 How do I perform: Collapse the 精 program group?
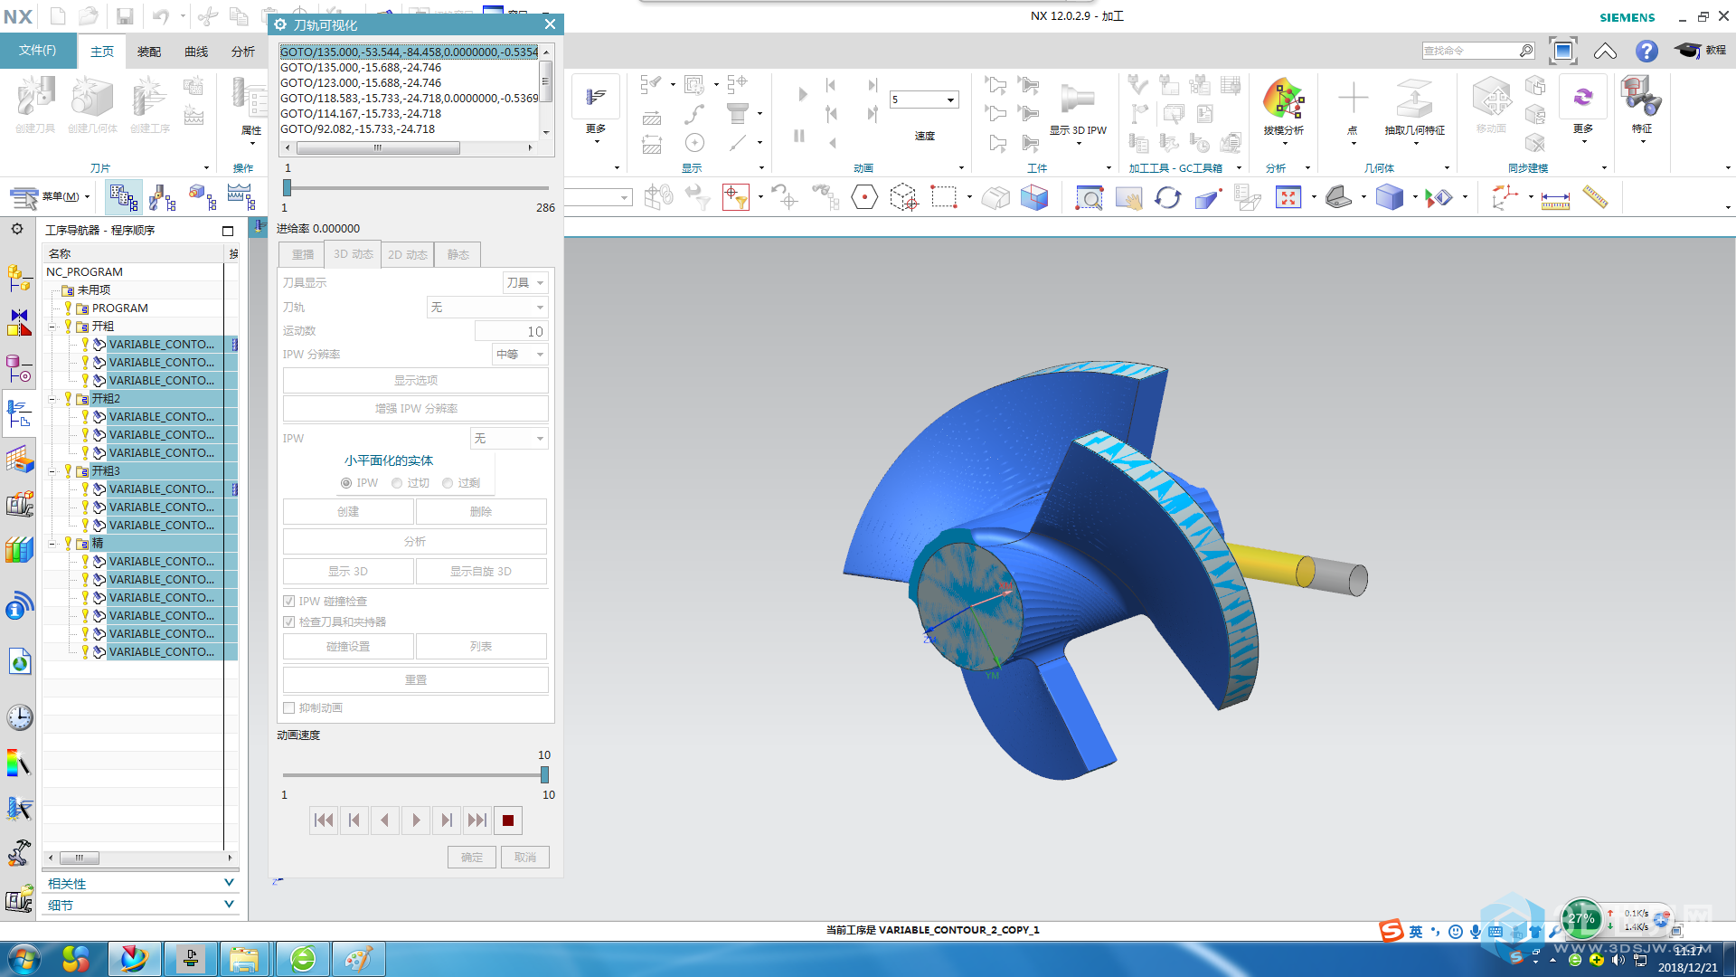coord(52,543)
